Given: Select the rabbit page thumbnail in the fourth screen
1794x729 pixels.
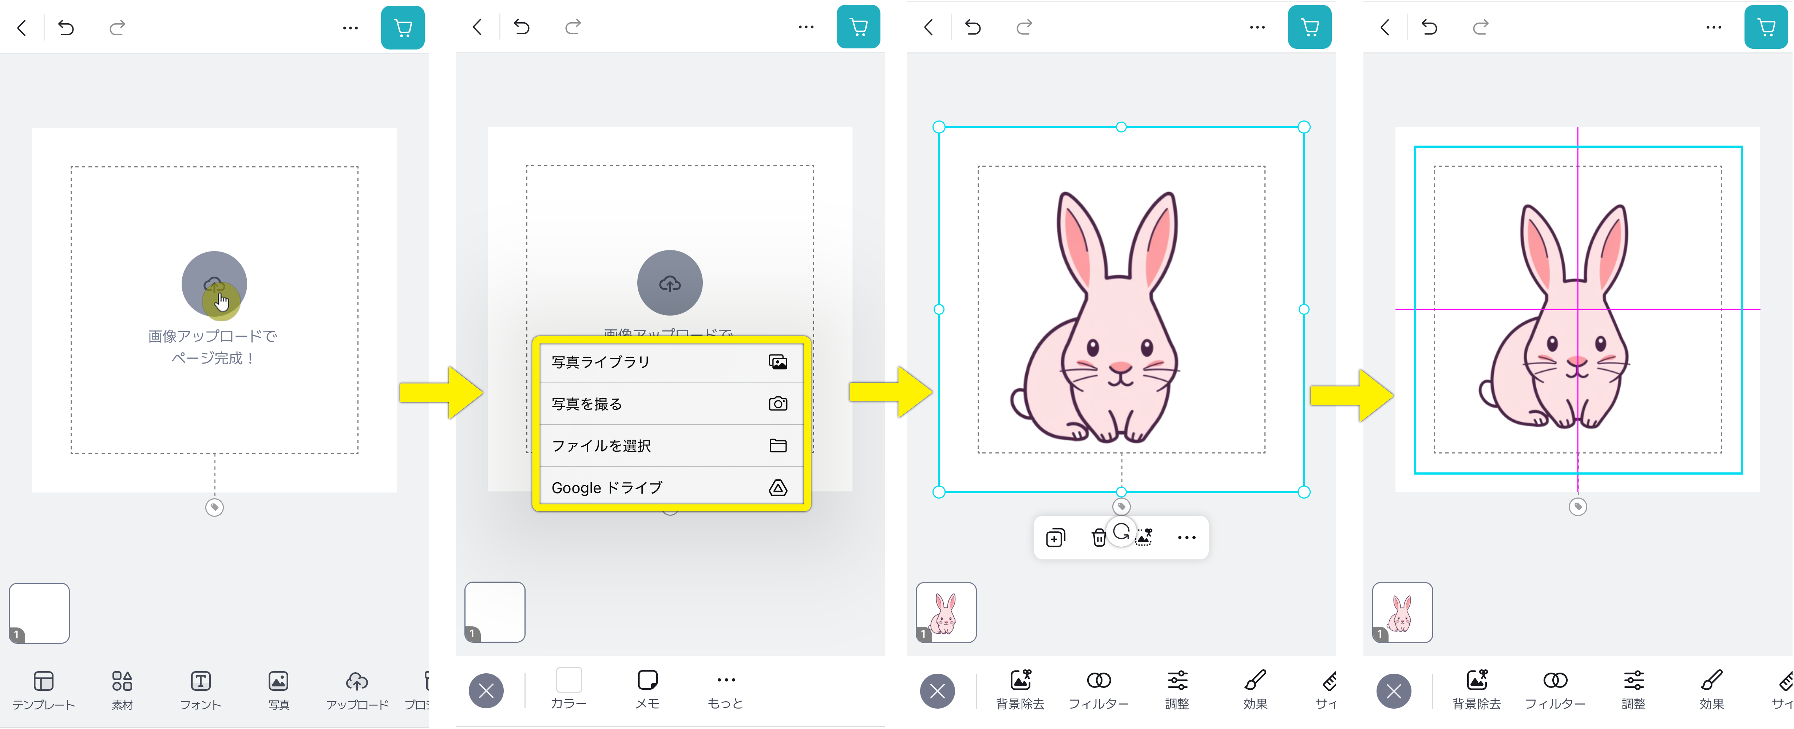Looking at the screenshot, I should pos(1402,612).
